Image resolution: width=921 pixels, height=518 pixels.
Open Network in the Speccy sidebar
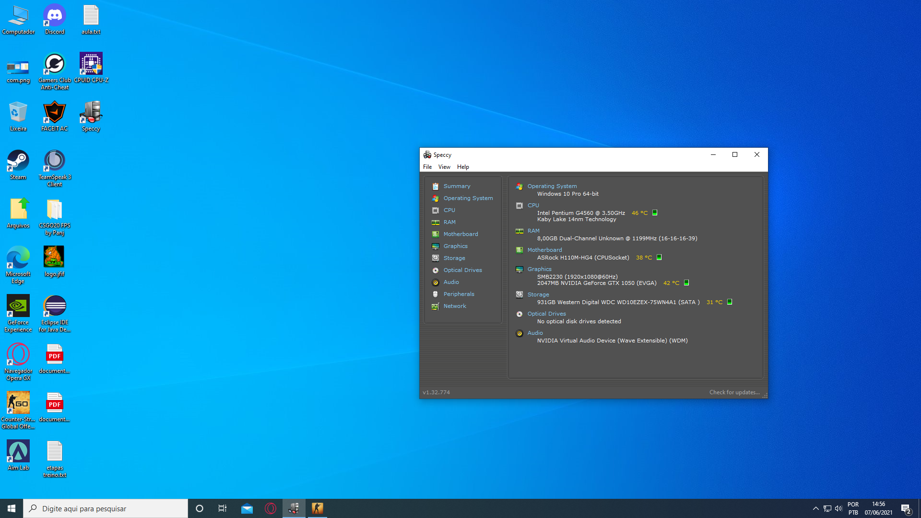tap(455, 306)
